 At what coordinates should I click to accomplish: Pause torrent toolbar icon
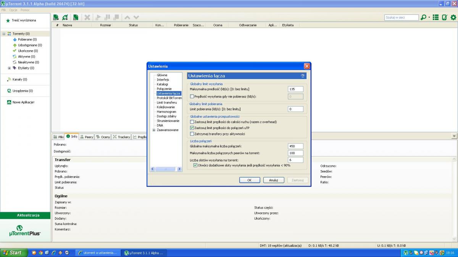click(107, 18)
